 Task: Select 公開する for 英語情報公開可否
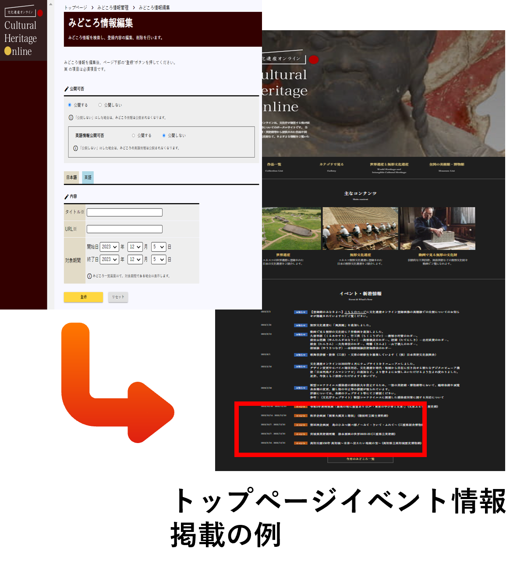[134, 136]
